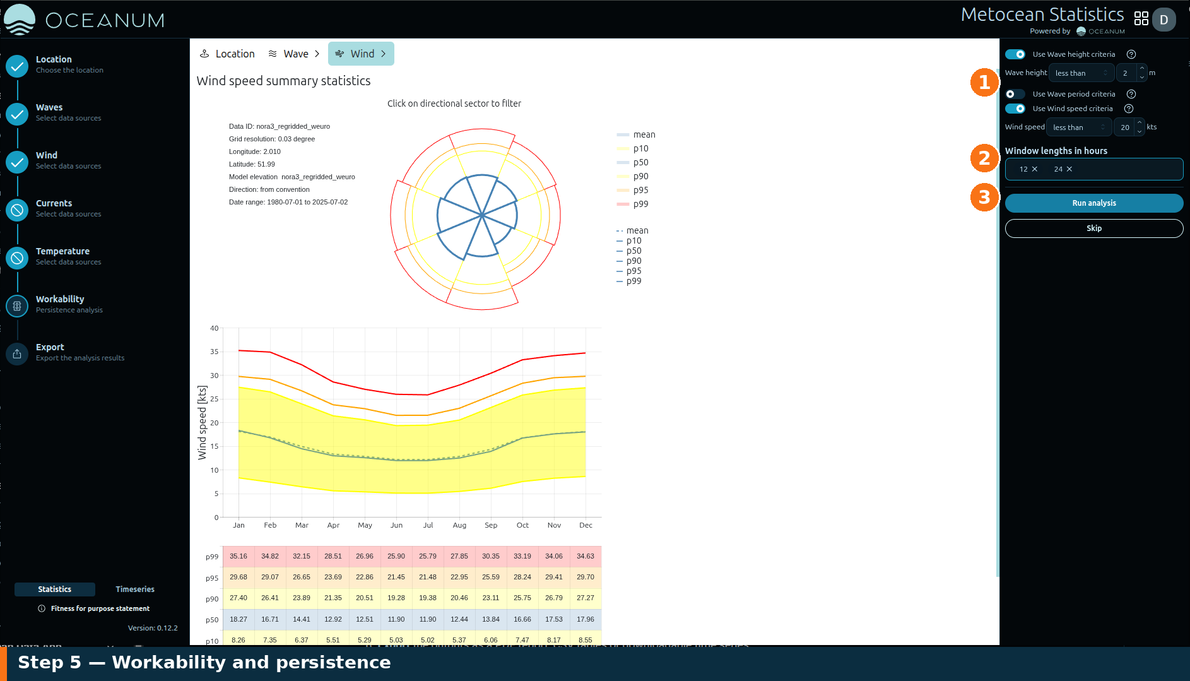The width and height of the screenshot is (1190, 681).
Task: Click the chevron after Wind breadcrumb
Action: (383, 54)
